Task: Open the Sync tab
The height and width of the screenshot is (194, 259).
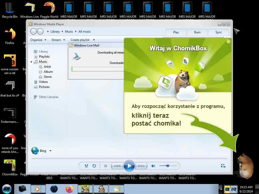Action: pos(219,32)
